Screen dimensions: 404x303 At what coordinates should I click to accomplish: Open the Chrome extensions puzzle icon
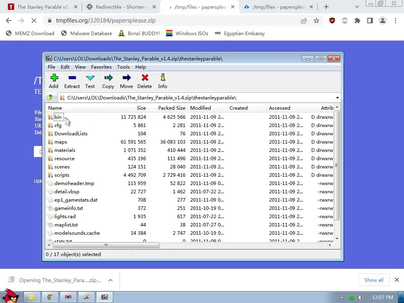coord(357,21)
